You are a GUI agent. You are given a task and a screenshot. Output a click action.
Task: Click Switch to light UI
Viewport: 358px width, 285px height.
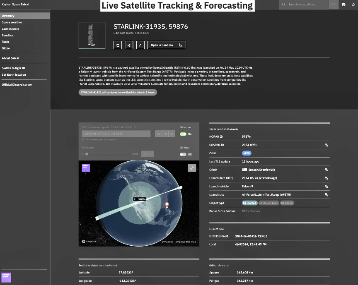pos(14,68)
